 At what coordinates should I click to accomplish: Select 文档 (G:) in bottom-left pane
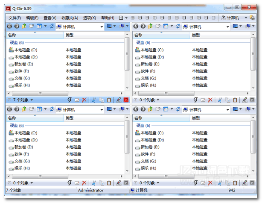pyautogui.click(x=19, y=161)
